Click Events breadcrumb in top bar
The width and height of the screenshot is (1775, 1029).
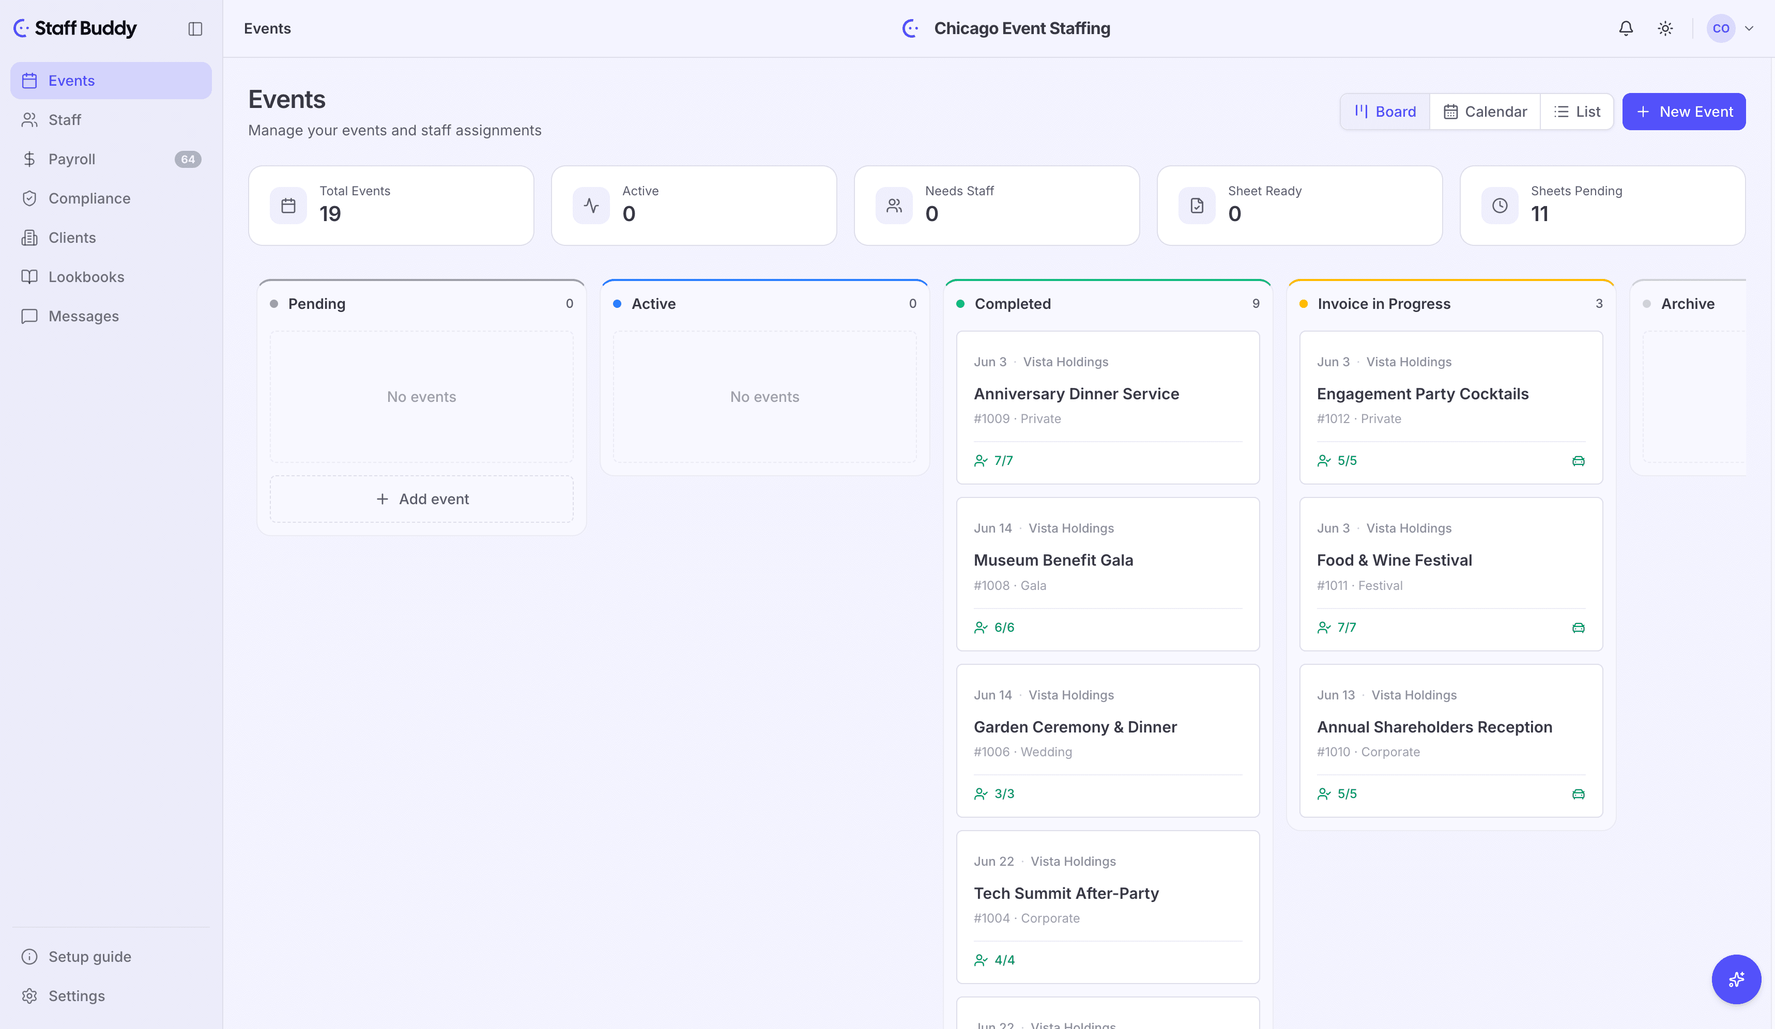pos(267,28)
